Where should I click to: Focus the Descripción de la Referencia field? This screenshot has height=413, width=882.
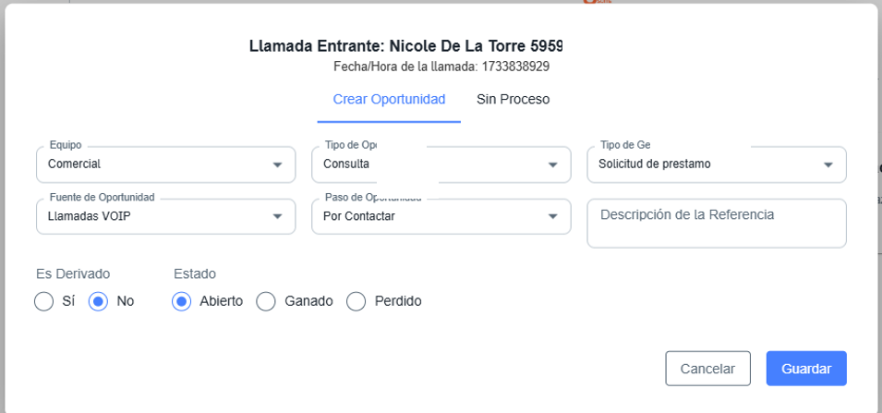(716, 224)
